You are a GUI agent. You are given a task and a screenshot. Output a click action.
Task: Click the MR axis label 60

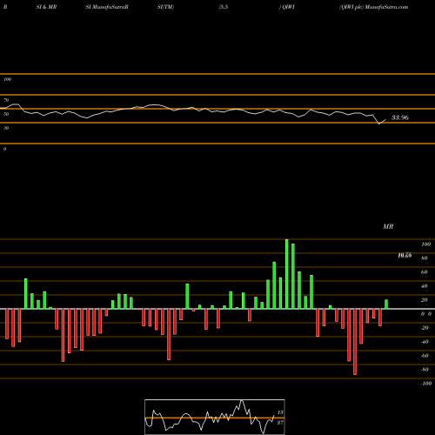point(424,272)
